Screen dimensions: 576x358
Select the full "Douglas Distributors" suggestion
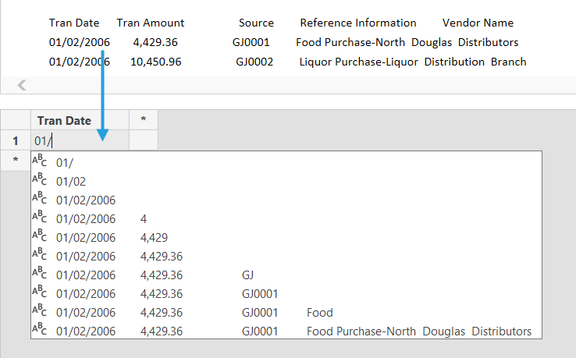[x=418, y=331]
